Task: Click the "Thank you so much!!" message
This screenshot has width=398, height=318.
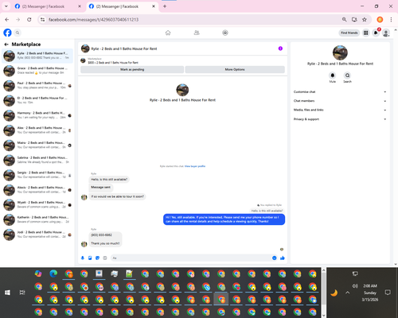Action: pos(105,243)
